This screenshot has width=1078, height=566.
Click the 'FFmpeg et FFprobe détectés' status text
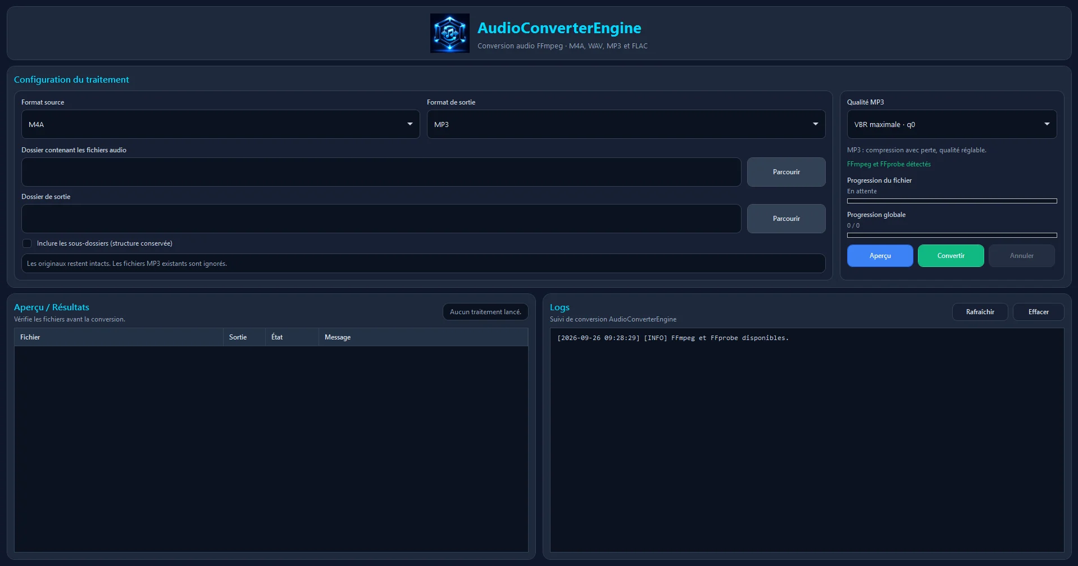[x=889, y=164]
